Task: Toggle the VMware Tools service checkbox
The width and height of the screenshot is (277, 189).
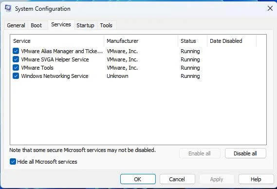Action: [x=16, y=68]
